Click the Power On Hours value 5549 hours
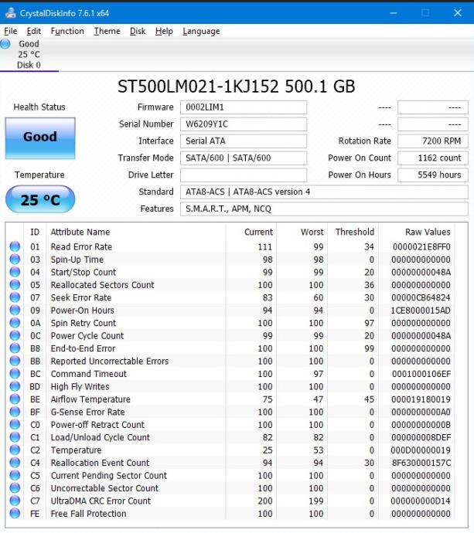This screenshot has width=474, height=533. pos(433,175)
